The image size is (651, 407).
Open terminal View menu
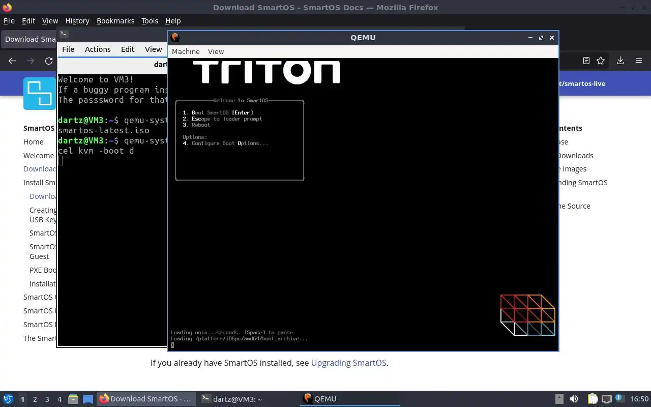[x=153, y=49]
